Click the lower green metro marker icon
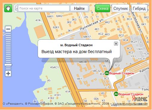Screen dimensions: 152x110 click(x=116, y=94)
